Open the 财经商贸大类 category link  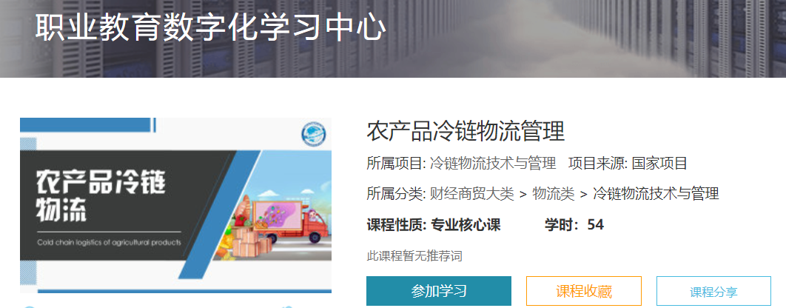471,194
